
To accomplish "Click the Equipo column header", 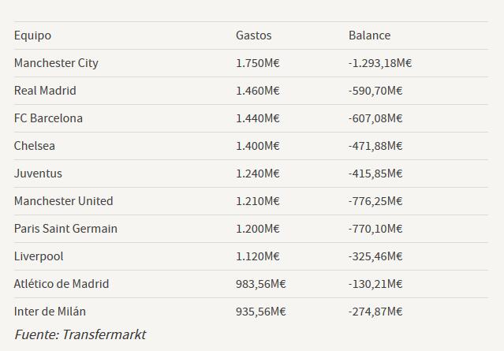I will tap(32, 35).
